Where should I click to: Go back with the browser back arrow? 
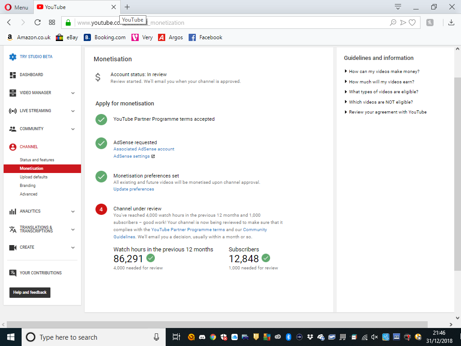[x=9, y=23]
